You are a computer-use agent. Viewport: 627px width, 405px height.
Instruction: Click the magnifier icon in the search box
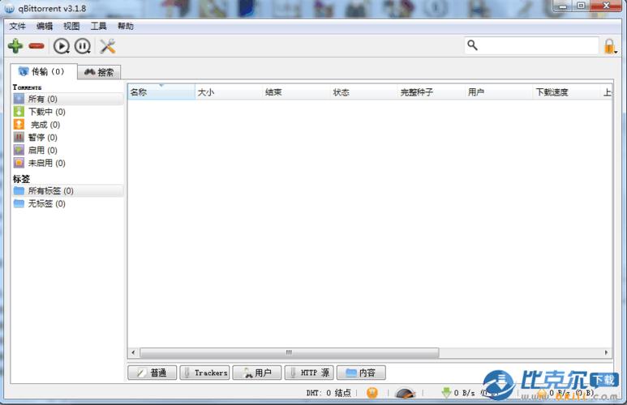472,45
